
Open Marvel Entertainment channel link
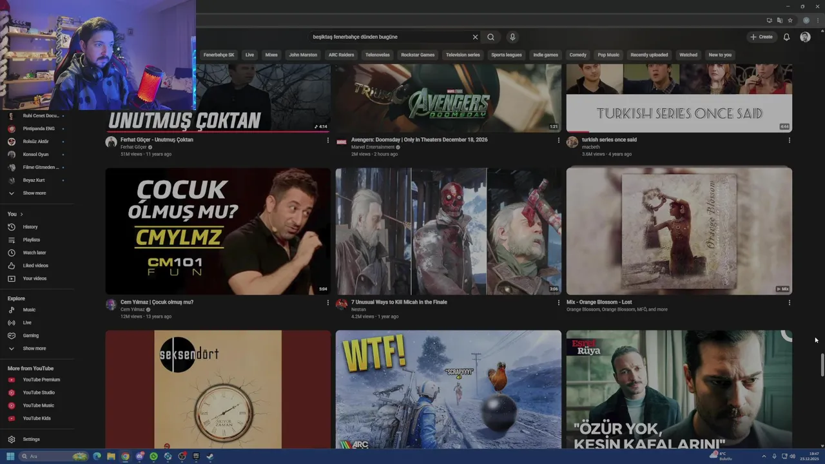tap(373, 147)
